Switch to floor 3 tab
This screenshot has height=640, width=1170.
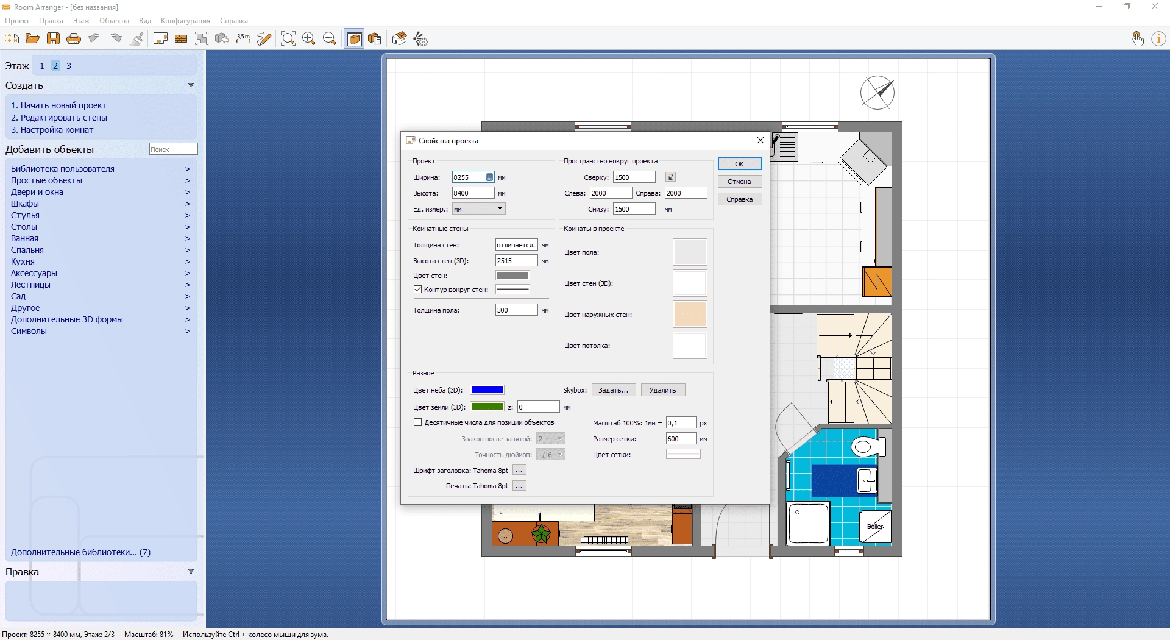point(69,66)
